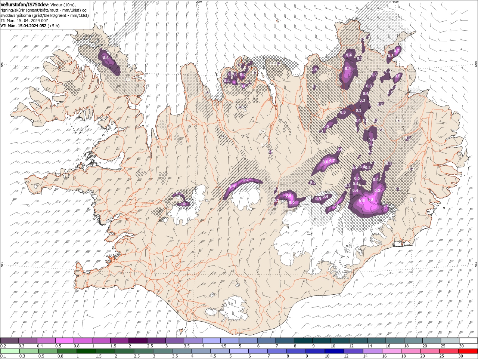Click the white Langjökull glacier in west-central Iceland
The height and width of the screenshot is (359, 478).
(x=188, y=205)
